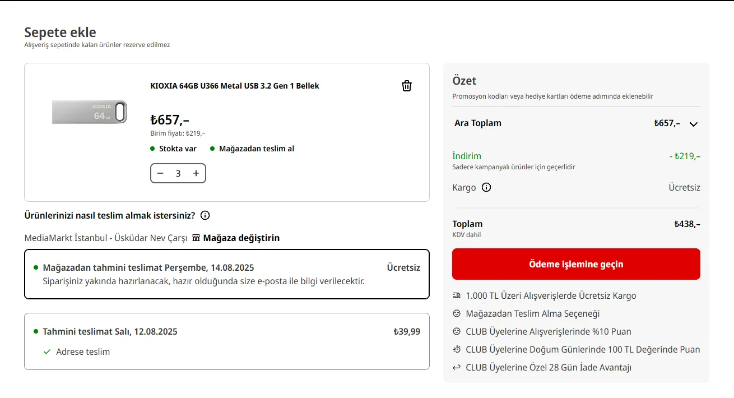734x398 pixels.
Task: Choose home delivery option for ₺39,99
Action: point(226,341)
